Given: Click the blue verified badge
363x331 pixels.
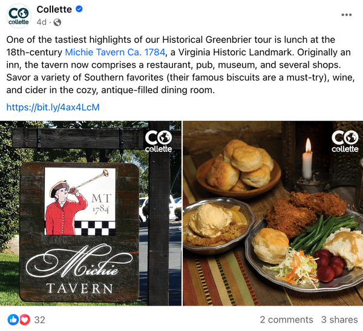Looking at the screenshot, I should (x=79, y=9).
